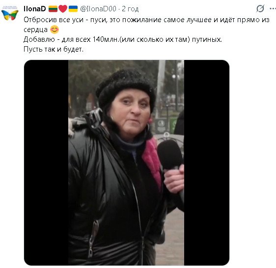Open the '2 год' timestamp link
Image resolution: width=276 pixels, height=268 pixels.
(x=130, y=9)
